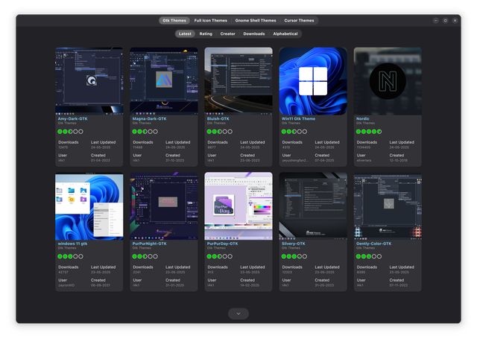Click the Amy-Dark-GTK title link
The height and width of the screenshot is (341, 477).
pos(73,118)
